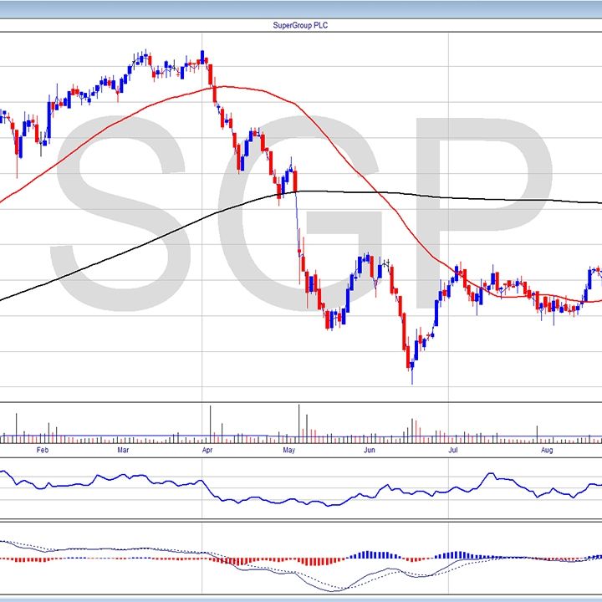Select the blue oscillator line's July peak
This screenshot has height=602, width=602.
point(489,475)
